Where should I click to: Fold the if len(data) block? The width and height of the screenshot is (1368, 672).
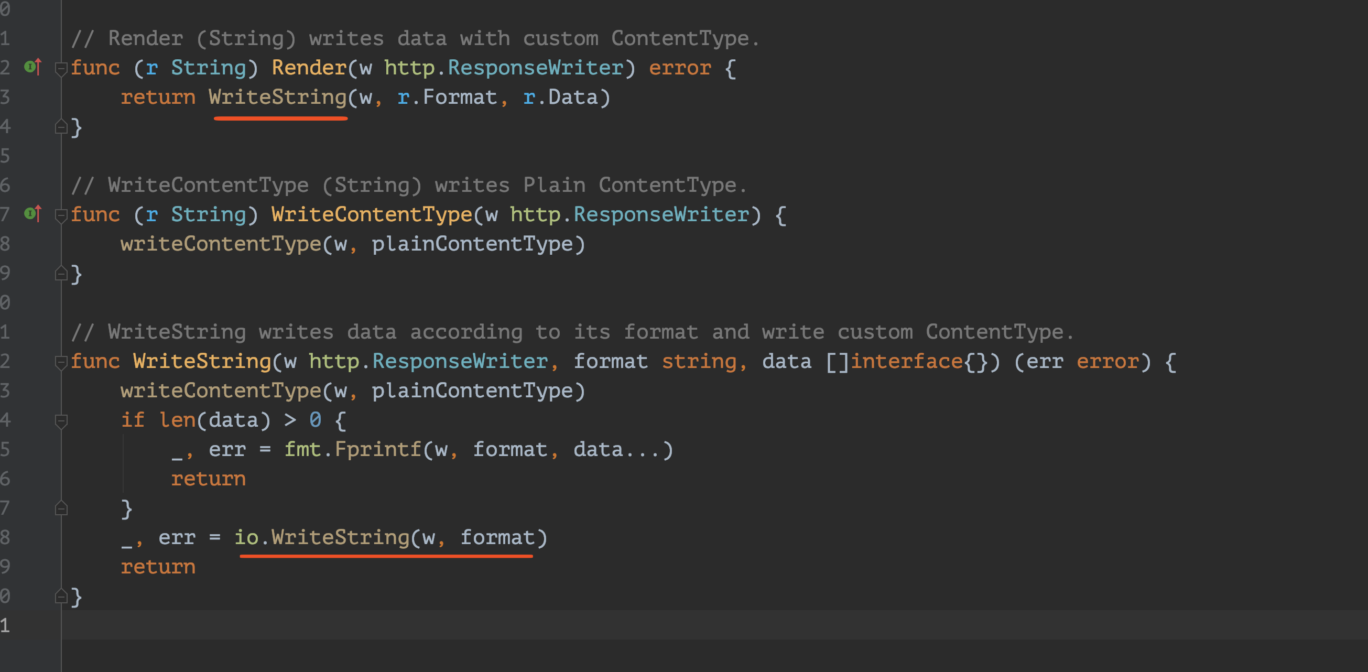61,421
